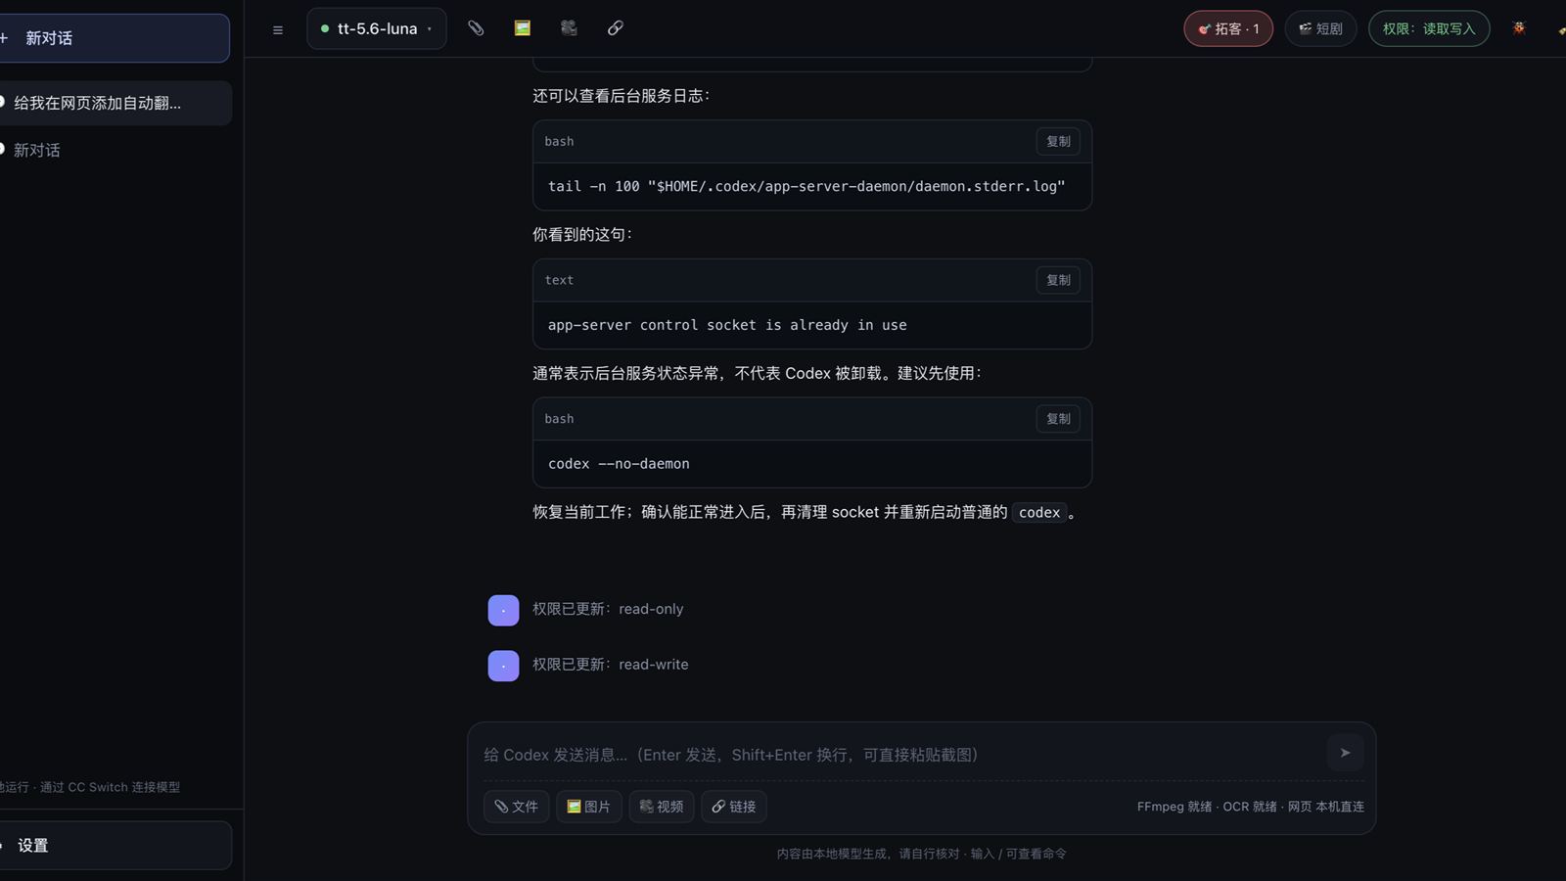Click the FFmpeg 就绪 status text
This screenshot has width=1566, height=881.
(1174, 807)
